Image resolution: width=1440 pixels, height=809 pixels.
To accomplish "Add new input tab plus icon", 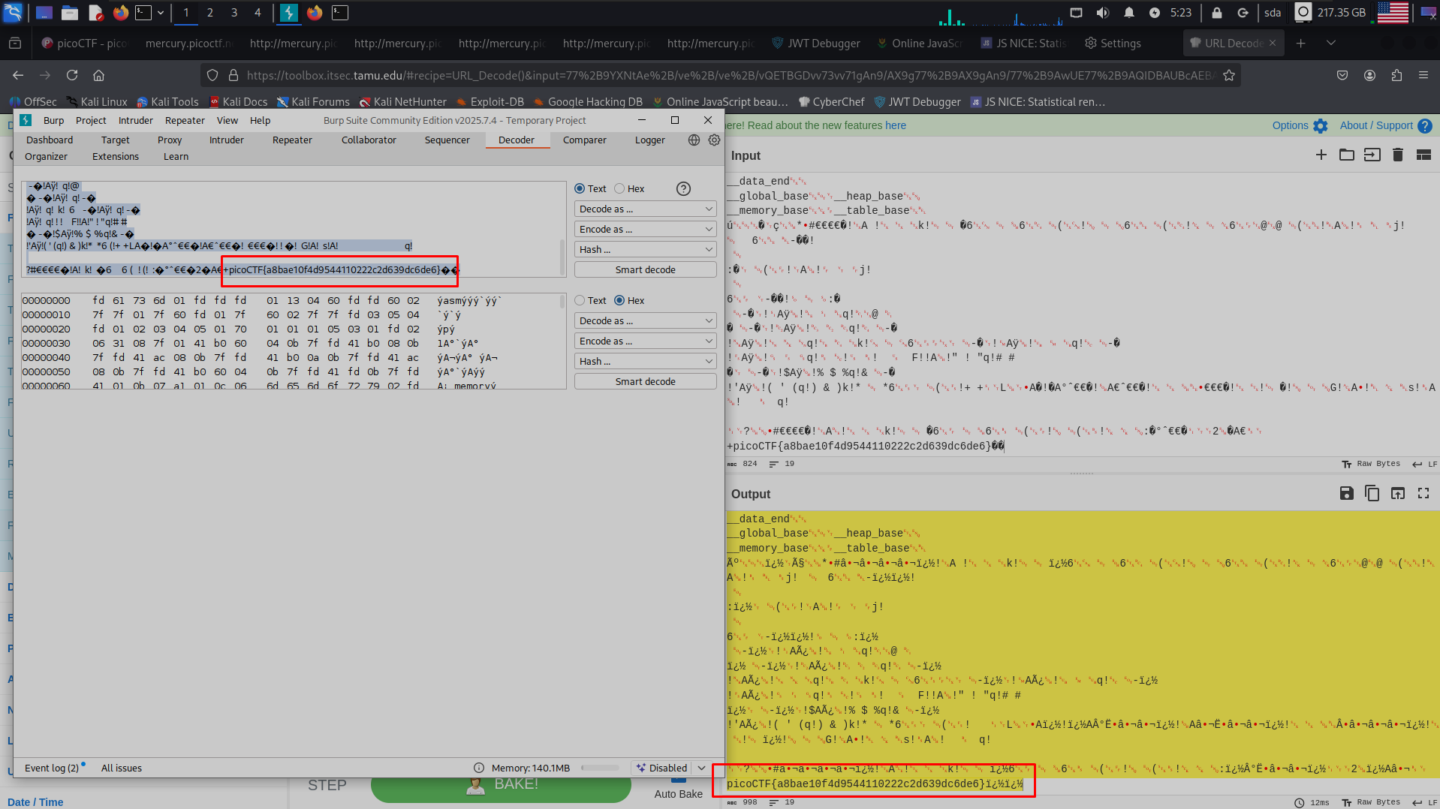I will (1321, 155).
